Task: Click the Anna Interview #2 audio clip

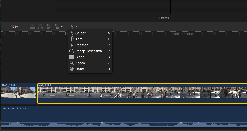Action: pos(122,117)
